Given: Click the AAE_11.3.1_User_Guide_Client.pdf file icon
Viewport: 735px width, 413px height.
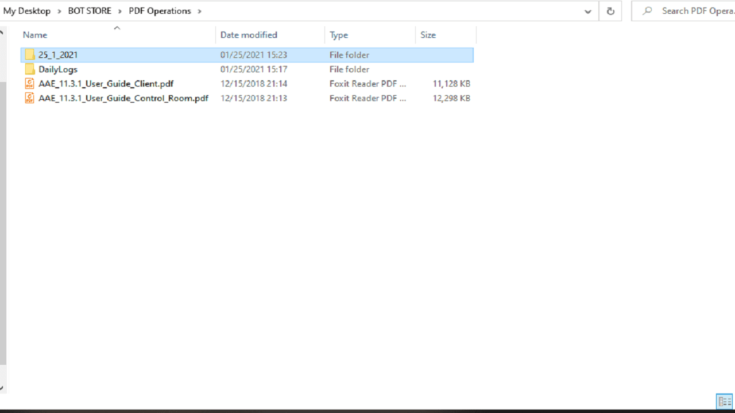Looking at the screenshot, I should tap(30, 84).
